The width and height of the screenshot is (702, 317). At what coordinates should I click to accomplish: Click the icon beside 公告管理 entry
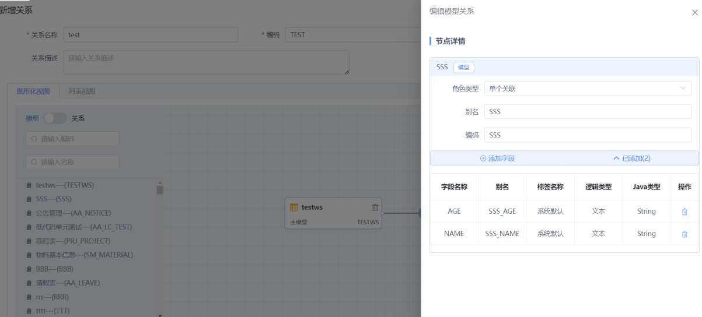[x=29, y=213]
